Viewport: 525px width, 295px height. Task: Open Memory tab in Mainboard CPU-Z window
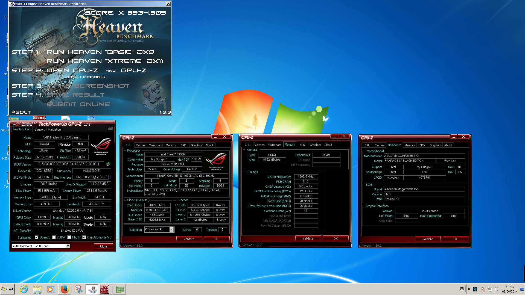pyautogui.click(x=410, y=145)
